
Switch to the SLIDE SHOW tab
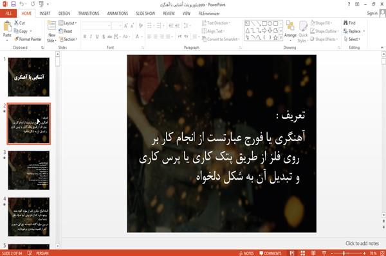point(145,13)
